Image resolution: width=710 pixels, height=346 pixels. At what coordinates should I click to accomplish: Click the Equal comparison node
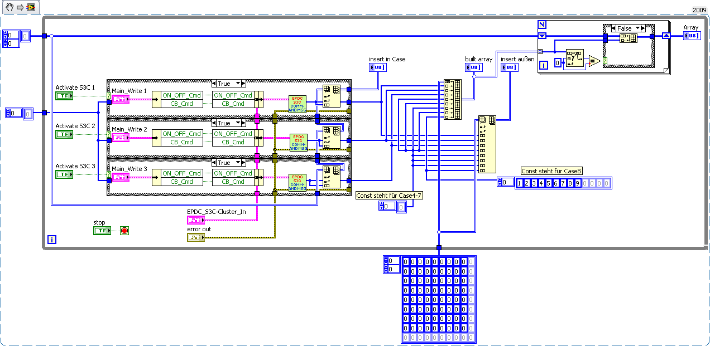point(594,61)
